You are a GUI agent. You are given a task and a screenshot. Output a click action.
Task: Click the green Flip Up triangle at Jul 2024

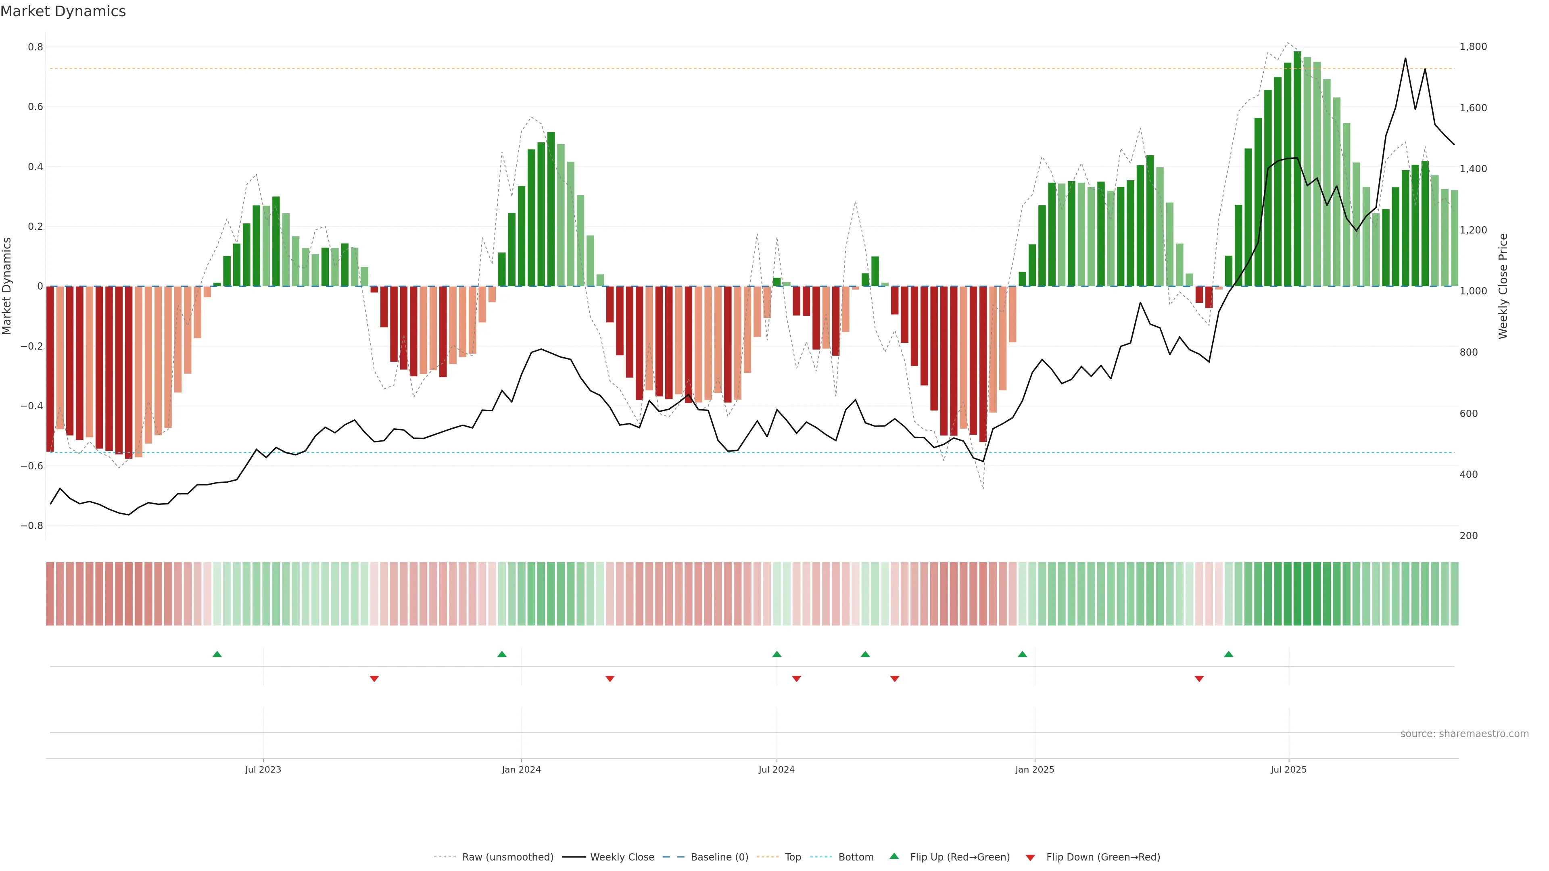pos(777,654)
